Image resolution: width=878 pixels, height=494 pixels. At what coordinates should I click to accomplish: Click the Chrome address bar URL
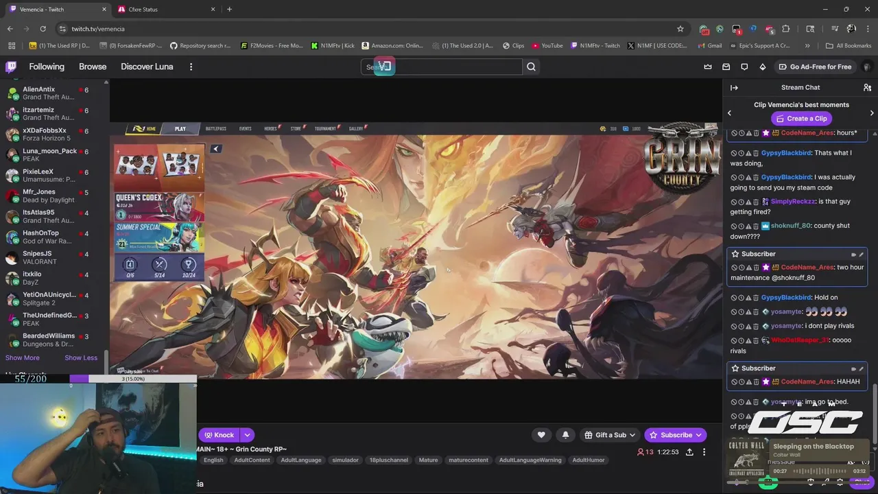(x=98, y=29)
